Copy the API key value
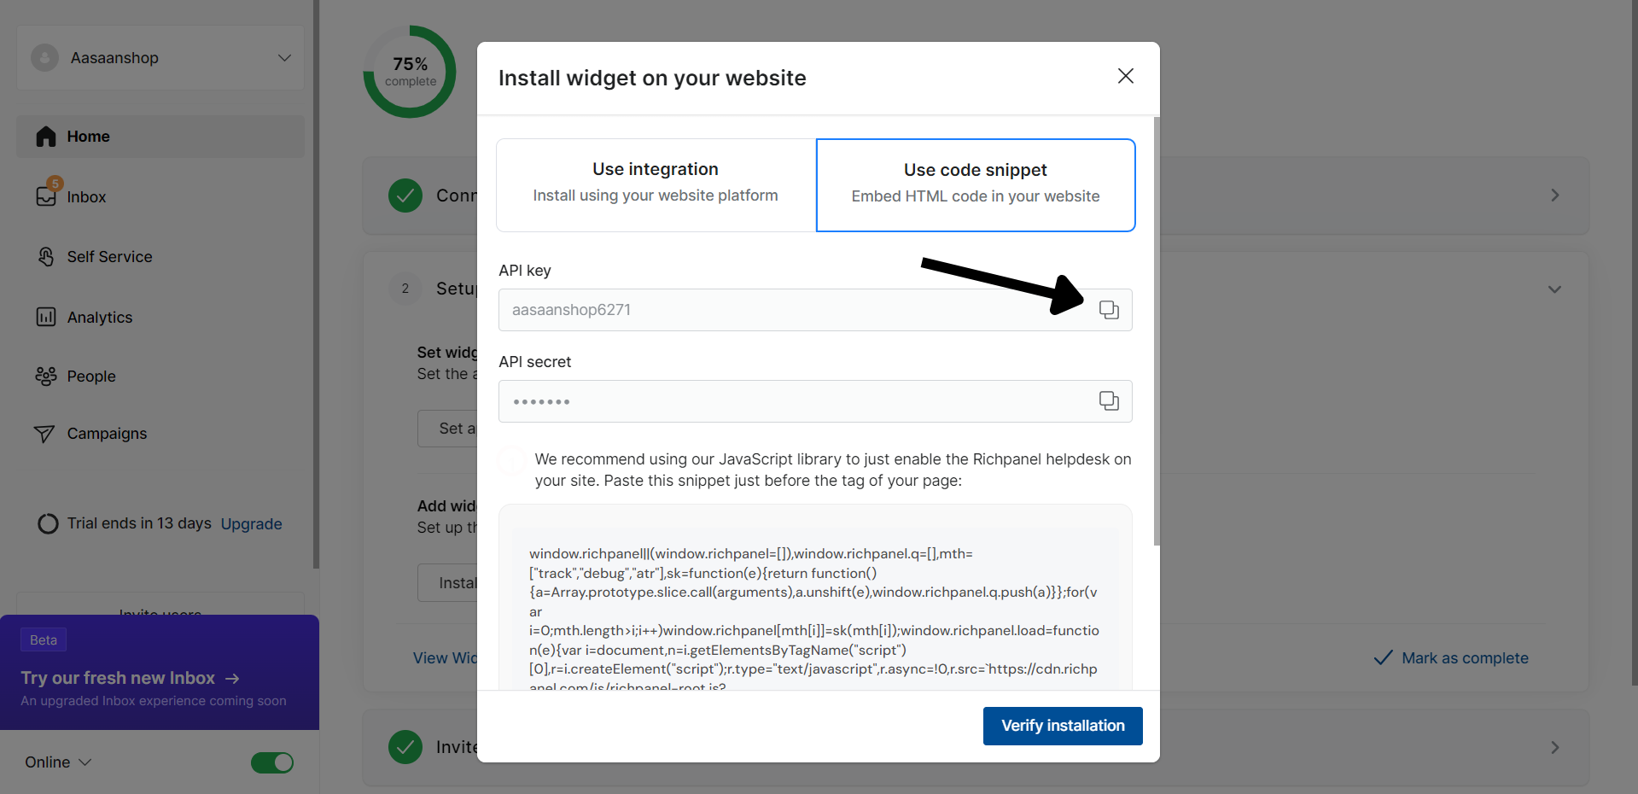Image resolution: width=1638 pixels, height=794 pixels. (1109, 310)
